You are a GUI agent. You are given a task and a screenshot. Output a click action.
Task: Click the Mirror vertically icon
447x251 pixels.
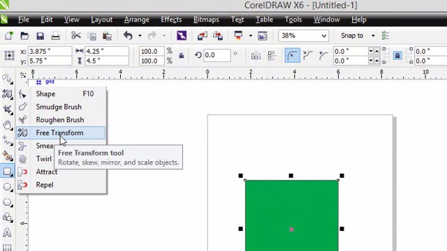pyautogui.click(x=272, y=56)
